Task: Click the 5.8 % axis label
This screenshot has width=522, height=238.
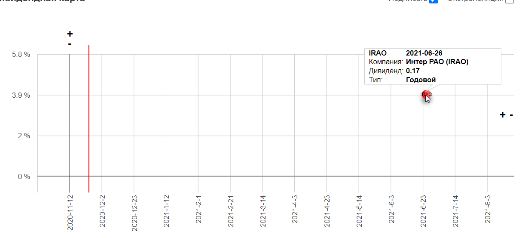Action: pos(21,55)
